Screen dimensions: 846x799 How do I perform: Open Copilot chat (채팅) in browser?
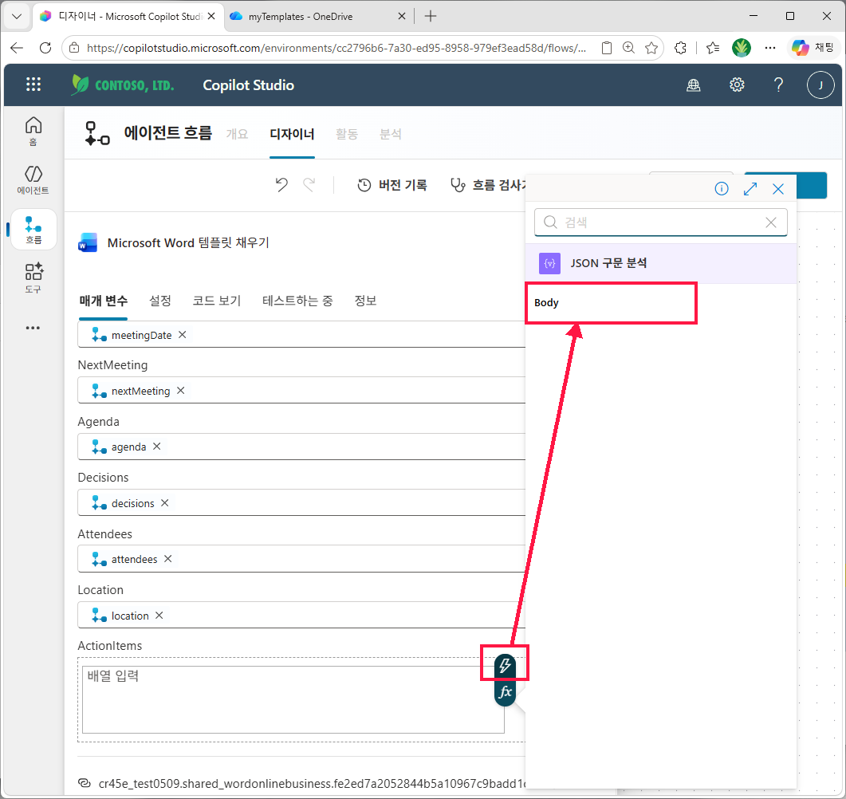[813, 48]
